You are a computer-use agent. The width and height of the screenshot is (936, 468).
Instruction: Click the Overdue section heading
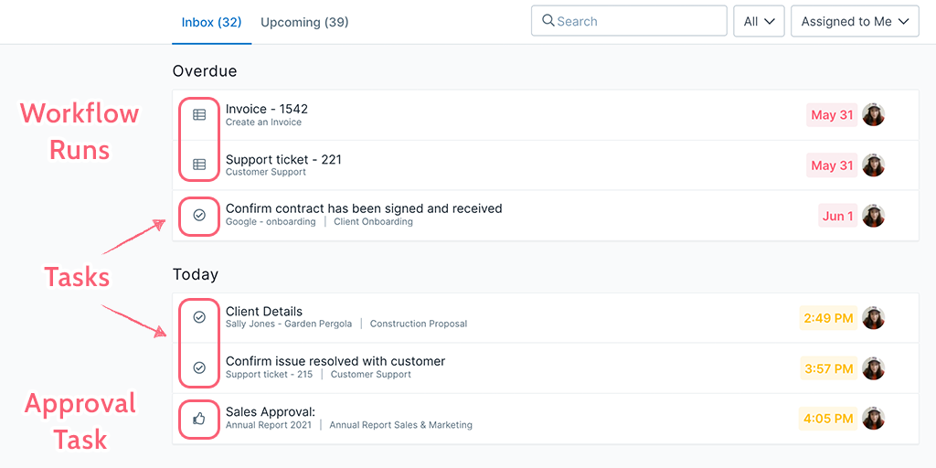pos(205,71)
